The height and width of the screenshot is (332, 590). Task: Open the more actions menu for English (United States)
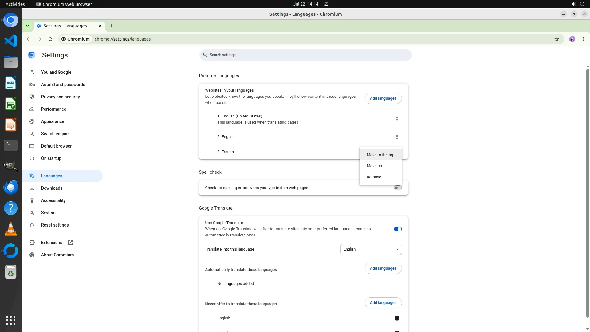397,119
